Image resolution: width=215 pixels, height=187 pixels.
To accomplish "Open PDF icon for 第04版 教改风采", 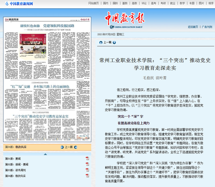I will (87, 176).
